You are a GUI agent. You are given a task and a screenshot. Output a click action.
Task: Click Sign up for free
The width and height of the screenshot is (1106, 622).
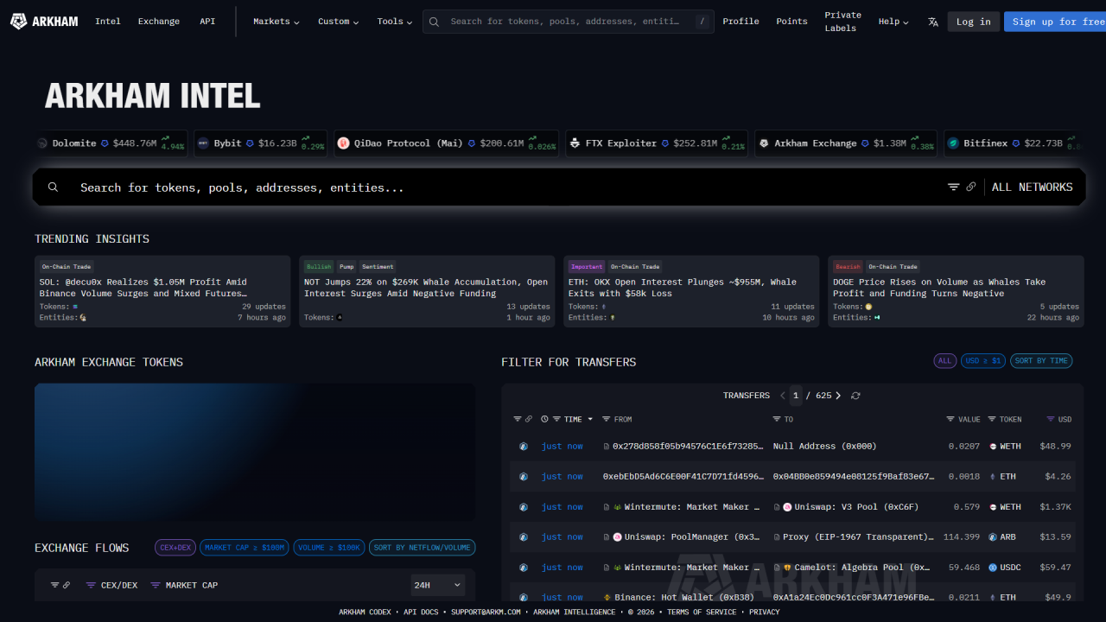[x=1055, y=22]
